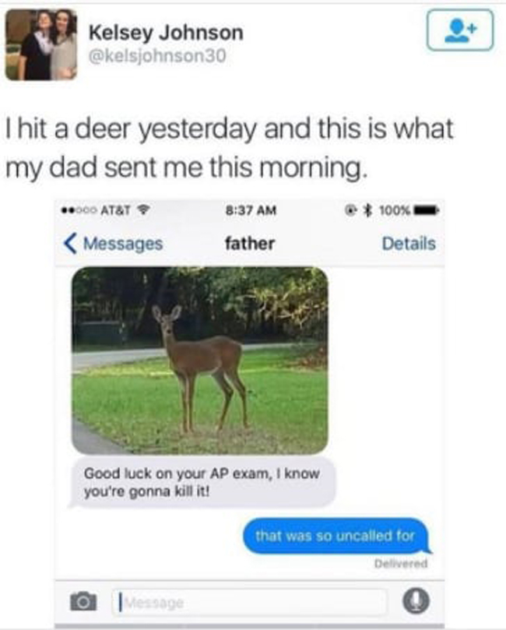Tap the AT&T signal strength dots
Viewport: 506px width, 630px height.
79,210
